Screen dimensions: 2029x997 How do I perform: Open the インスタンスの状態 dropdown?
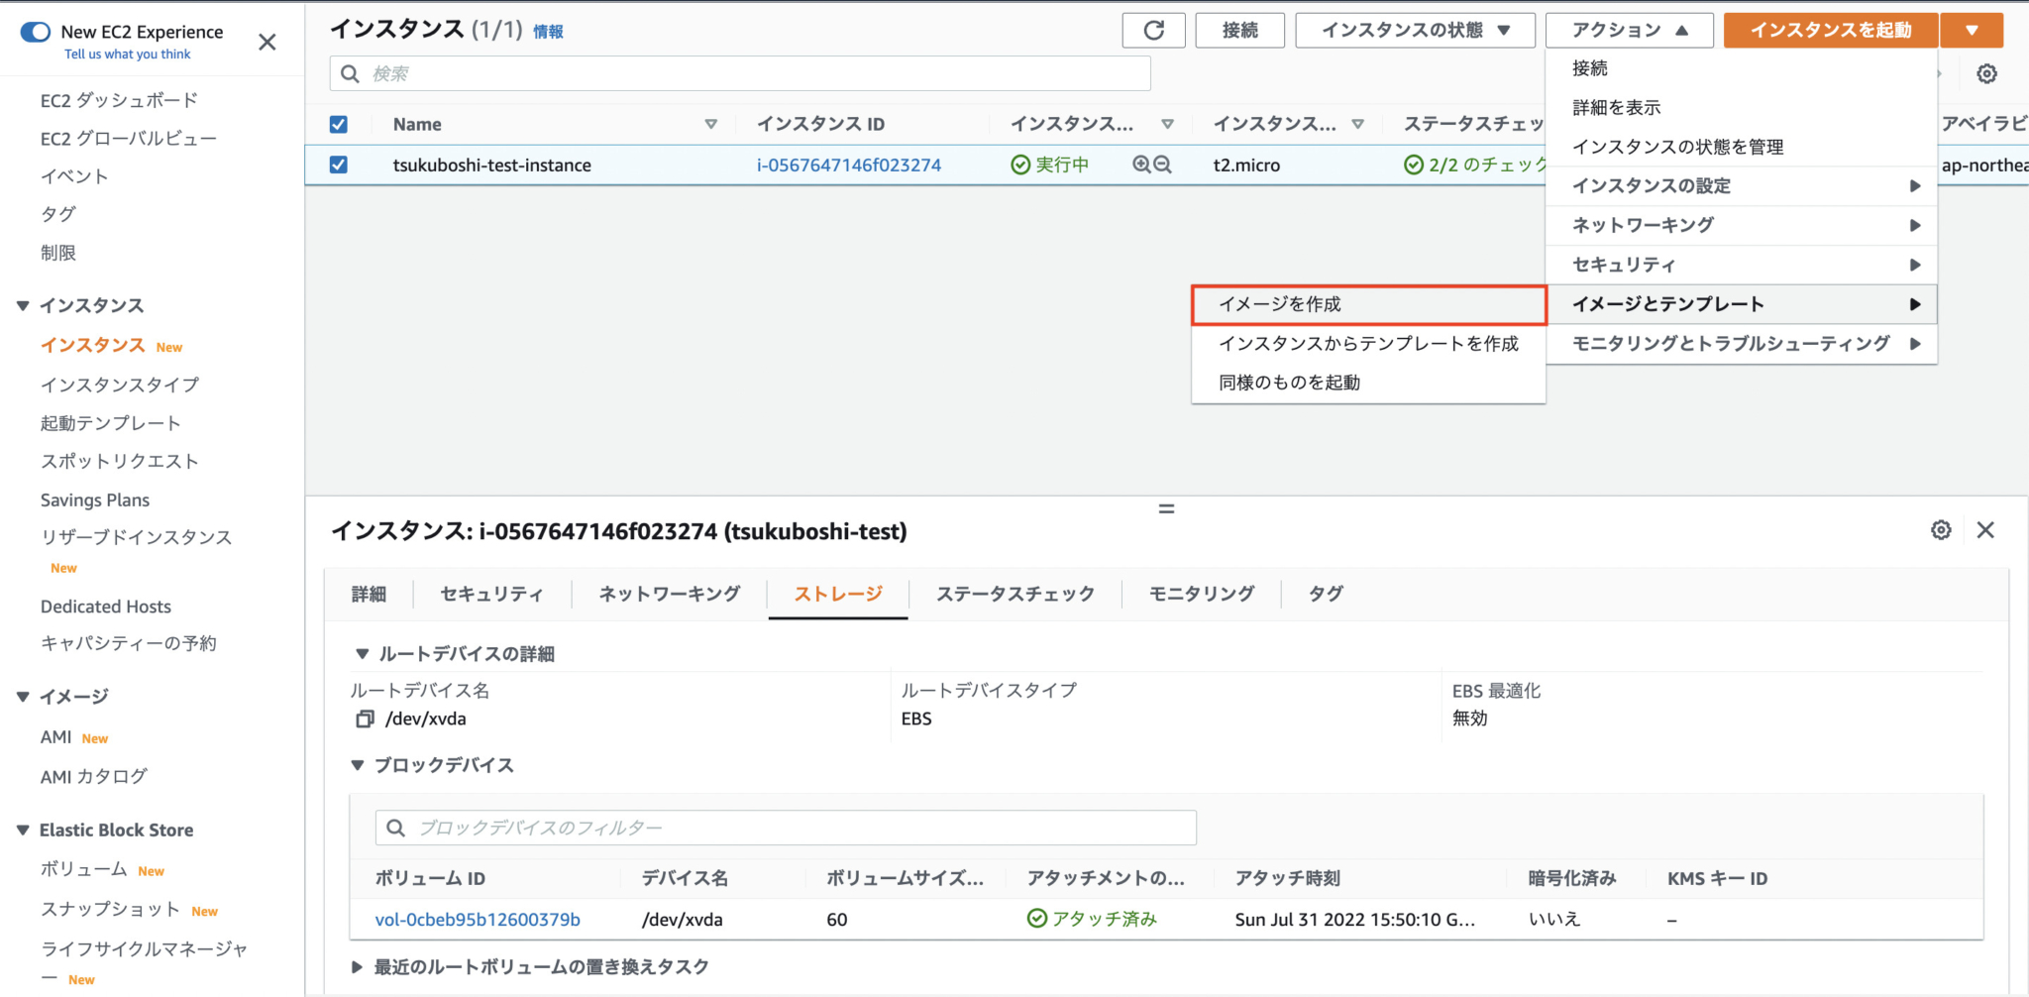1414,30
